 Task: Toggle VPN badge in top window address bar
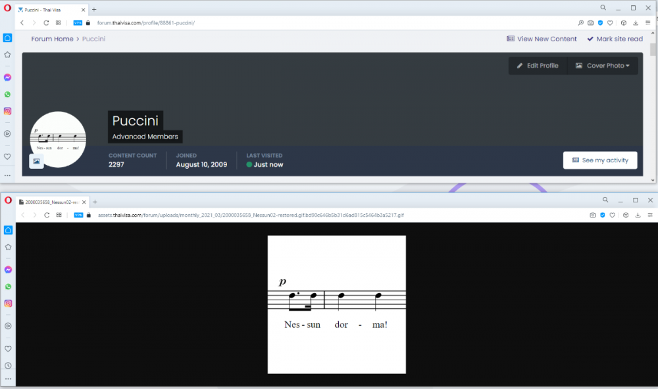78,22
